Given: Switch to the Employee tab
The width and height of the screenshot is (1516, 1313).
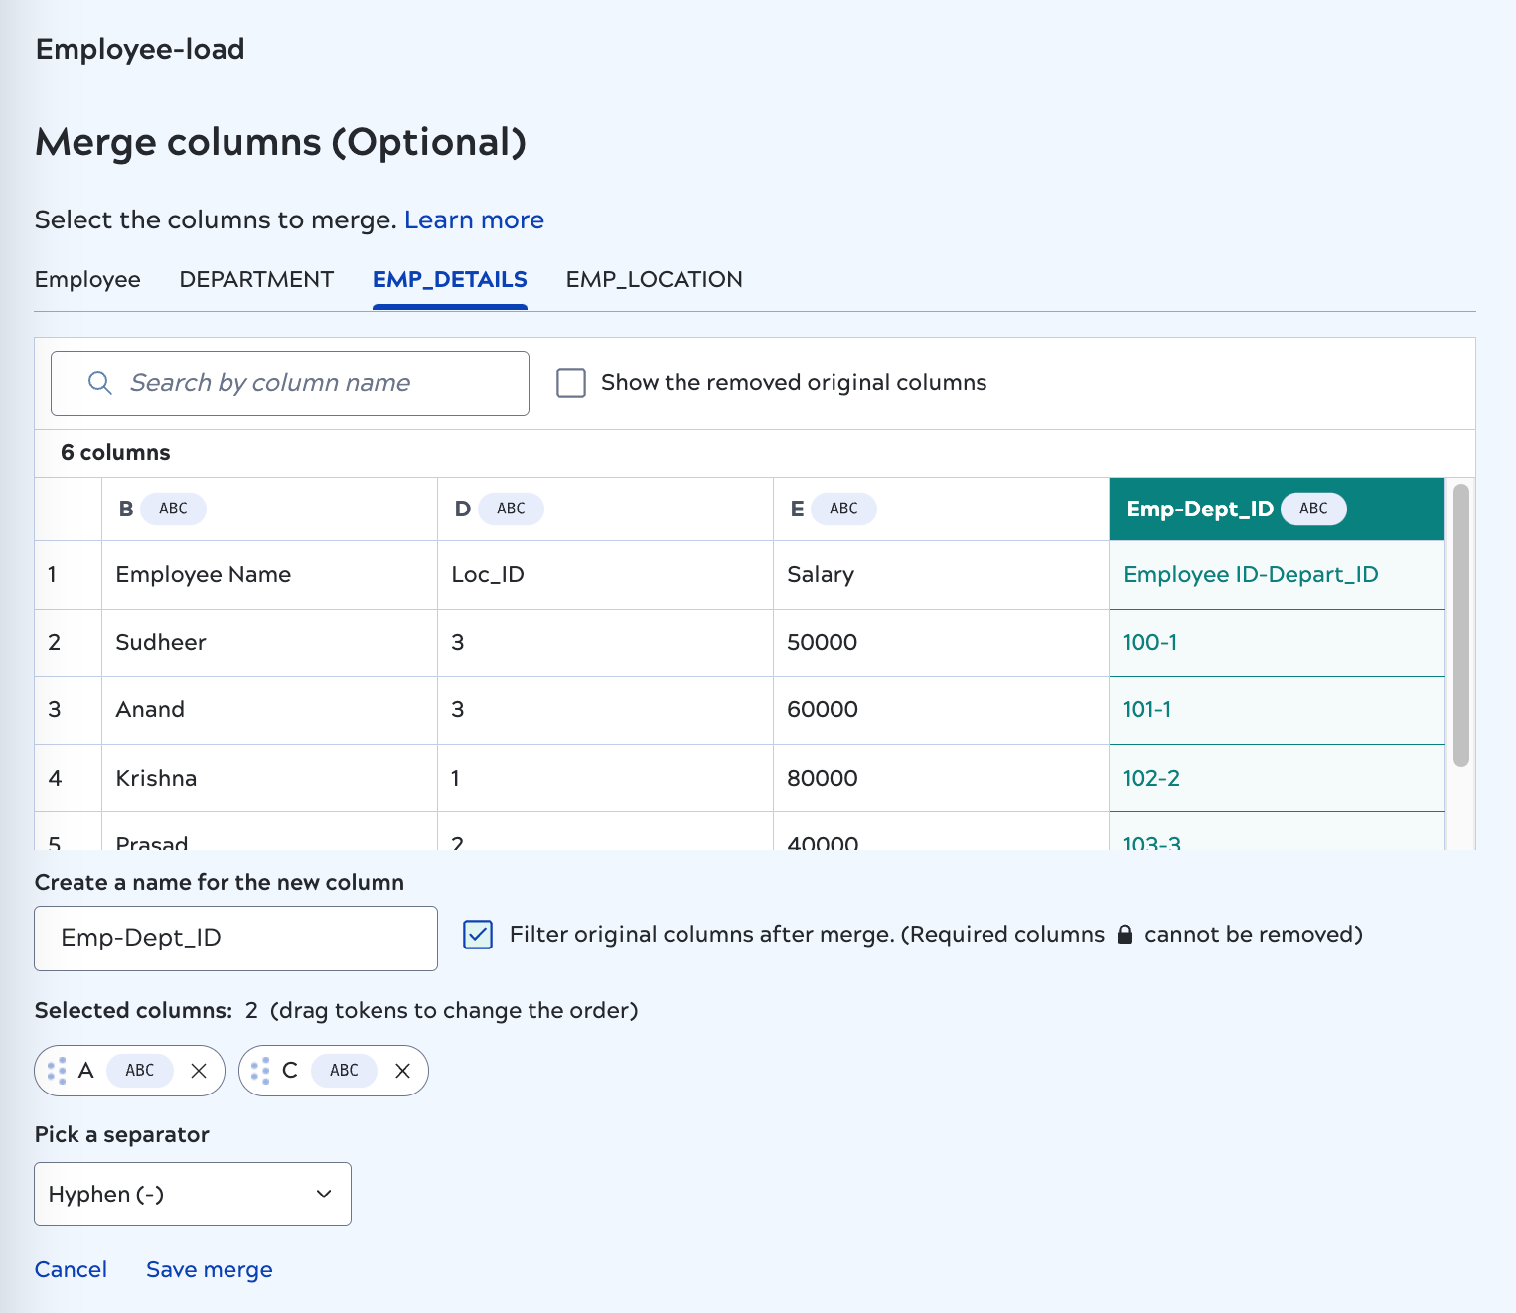Looking at the screenshot, I should (x=87, y=280).
